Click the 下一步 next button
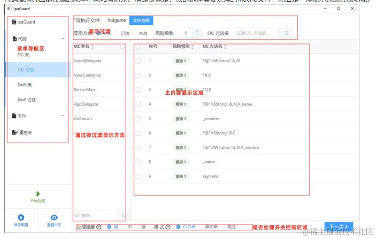 339,227
